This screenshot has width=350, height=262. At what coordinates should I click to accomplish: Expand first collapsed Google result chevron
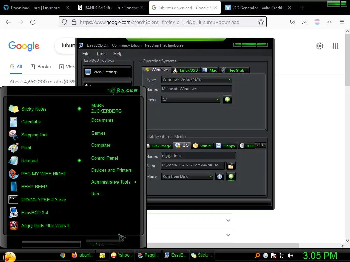point(228,220)
